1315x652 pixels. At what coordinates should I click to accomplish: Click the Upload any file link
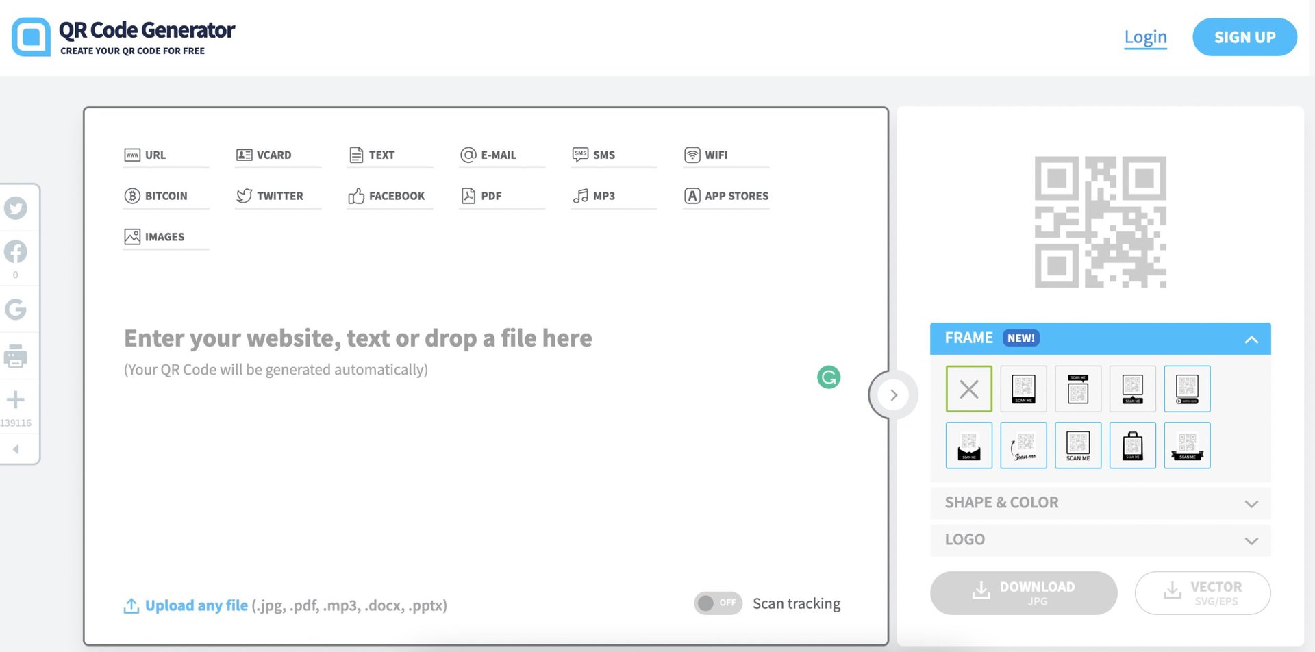pos(196,605)
